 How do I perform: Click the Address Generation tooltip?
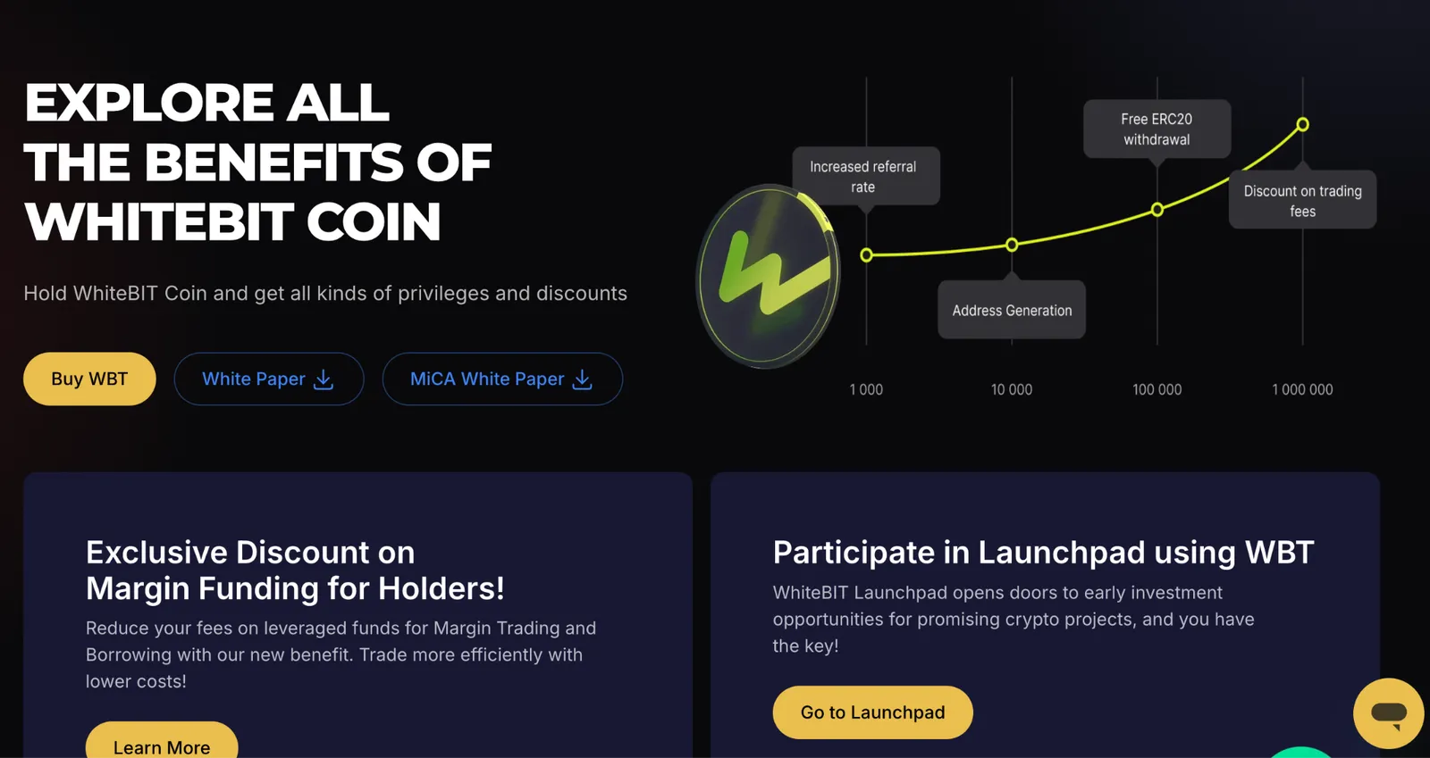click(x=1012, y=310)
